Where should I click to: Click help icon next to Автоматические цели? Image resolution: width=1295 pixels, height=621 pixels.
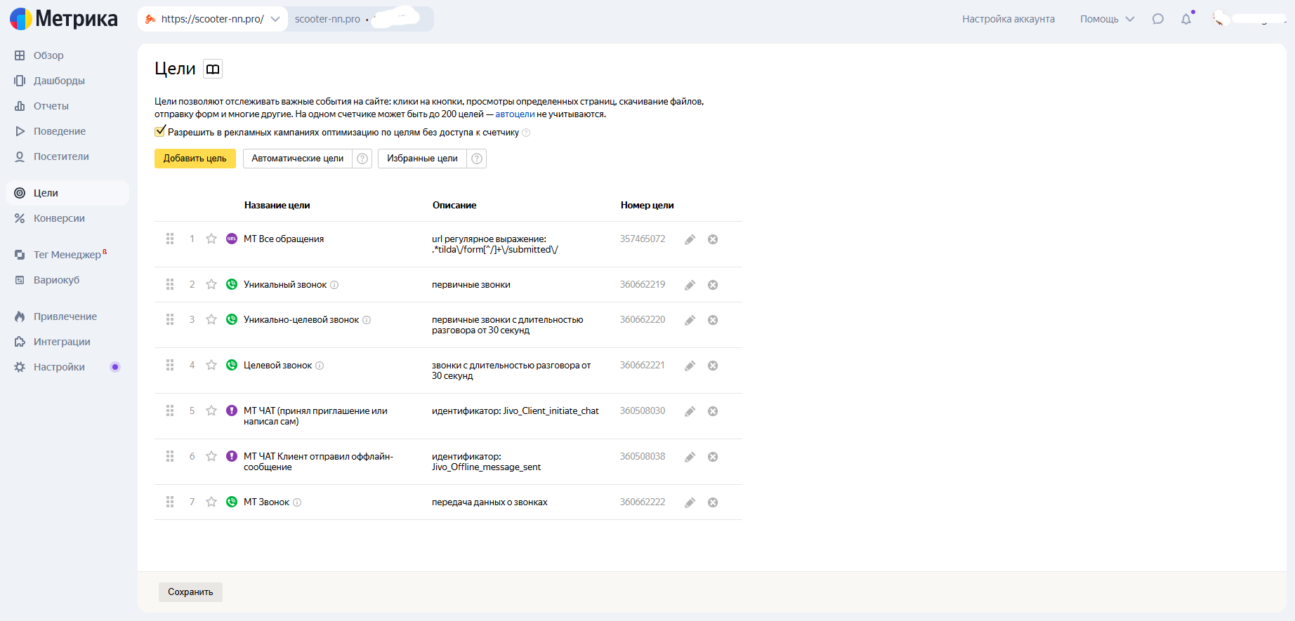point(362,159)
